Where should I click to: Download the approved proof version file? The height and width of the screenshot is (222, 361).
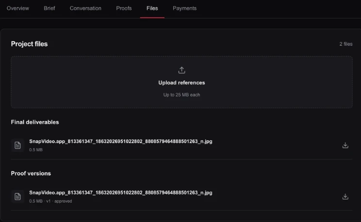click(345, 197)
